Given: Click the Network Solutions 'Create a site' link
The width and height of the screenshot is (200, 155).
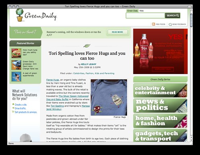Looking at the screenshot, I should (x=21, y=105).
